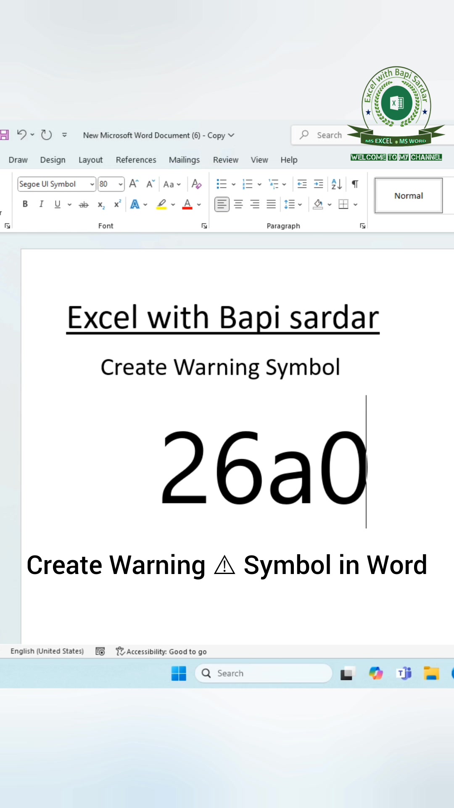Apply strikethrough formatting
454x808 pixels.
84,205
